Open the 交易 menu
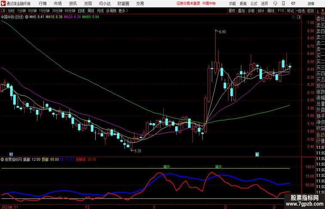The image size is (325, 209). click(x=140, y=3)
